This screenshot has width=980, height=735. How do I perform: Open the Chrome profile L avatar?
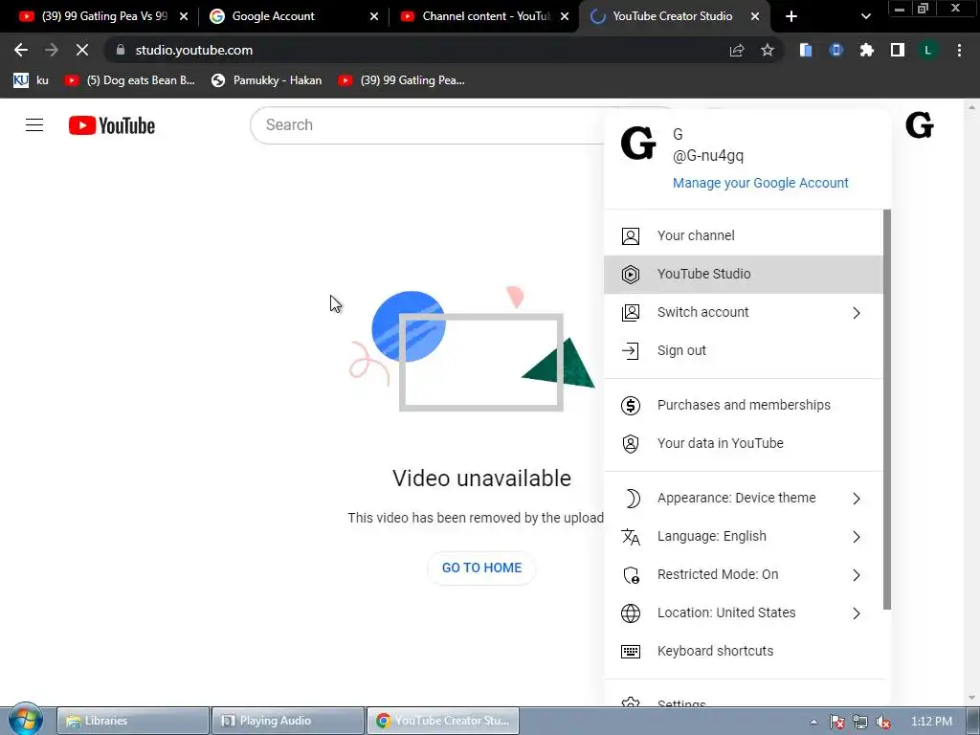click(x=928, y=50)
